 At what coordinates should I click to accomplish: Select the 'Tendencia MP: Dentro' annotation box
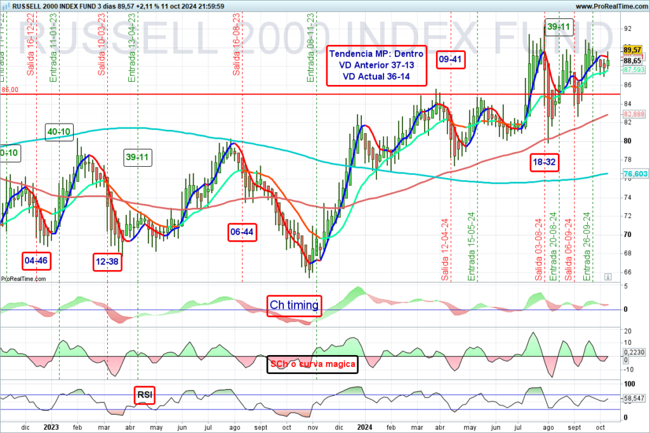[376, 65]
